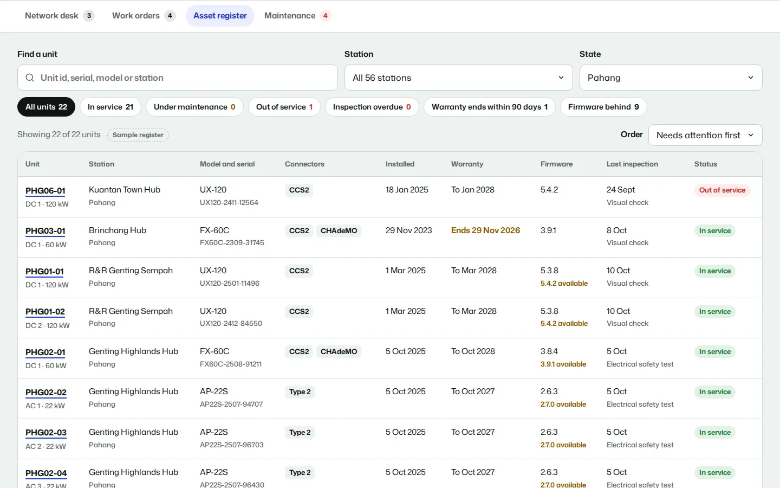780x488 pixels.
Task: Go to the Maintenance tab
Action: click(297, 16)
